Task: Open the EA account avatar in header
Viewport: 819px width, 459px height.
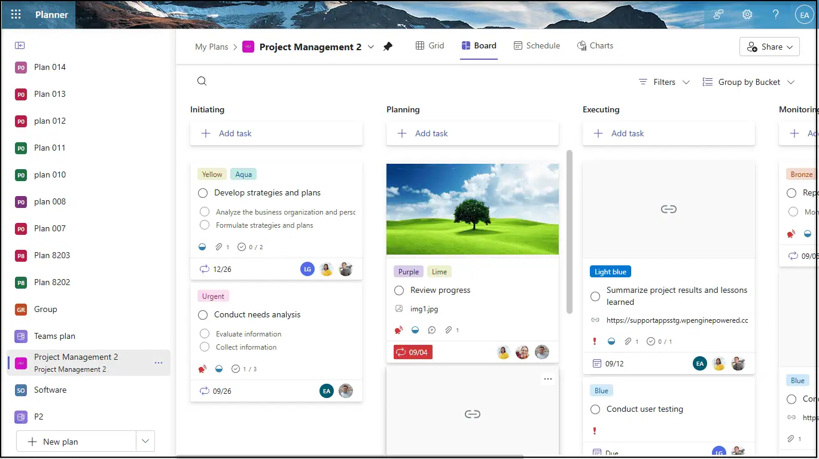Action: [x=804, y=14]
